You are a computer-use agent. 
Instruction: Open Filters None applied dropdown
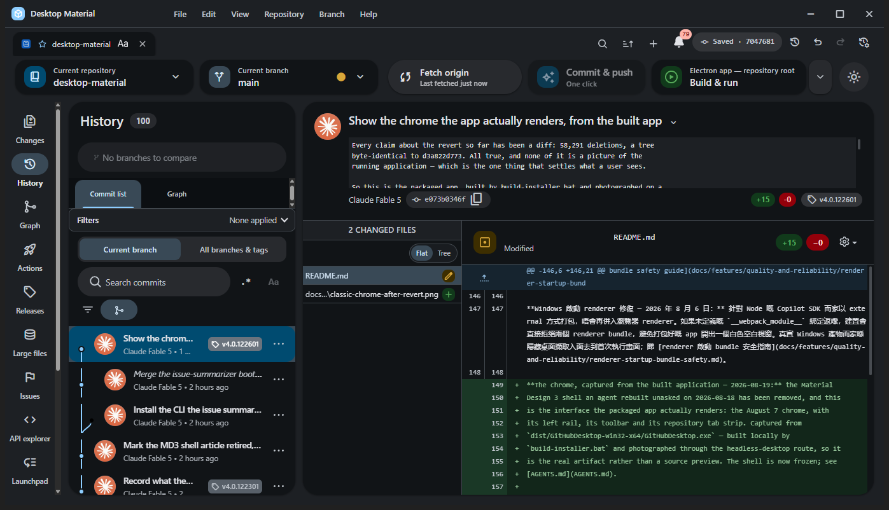click(x=182, y=220)
